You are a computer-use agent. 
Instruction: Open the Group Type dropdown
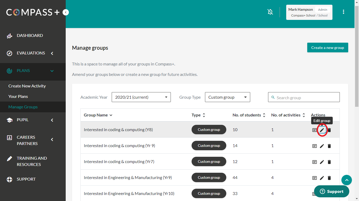tap(227, 97)
